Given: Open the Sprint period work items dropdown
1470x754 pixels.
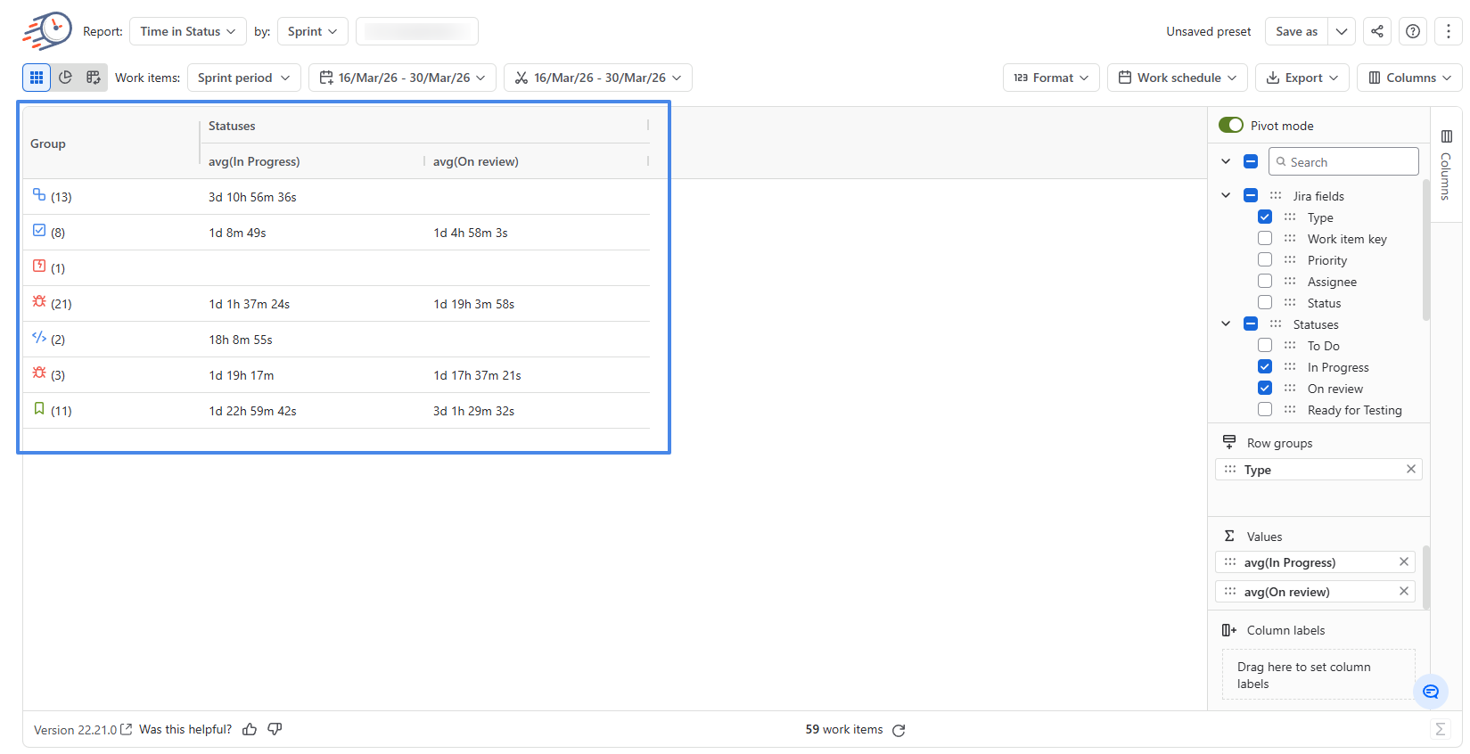Looking at the screenshot, I should click(244, 78).
